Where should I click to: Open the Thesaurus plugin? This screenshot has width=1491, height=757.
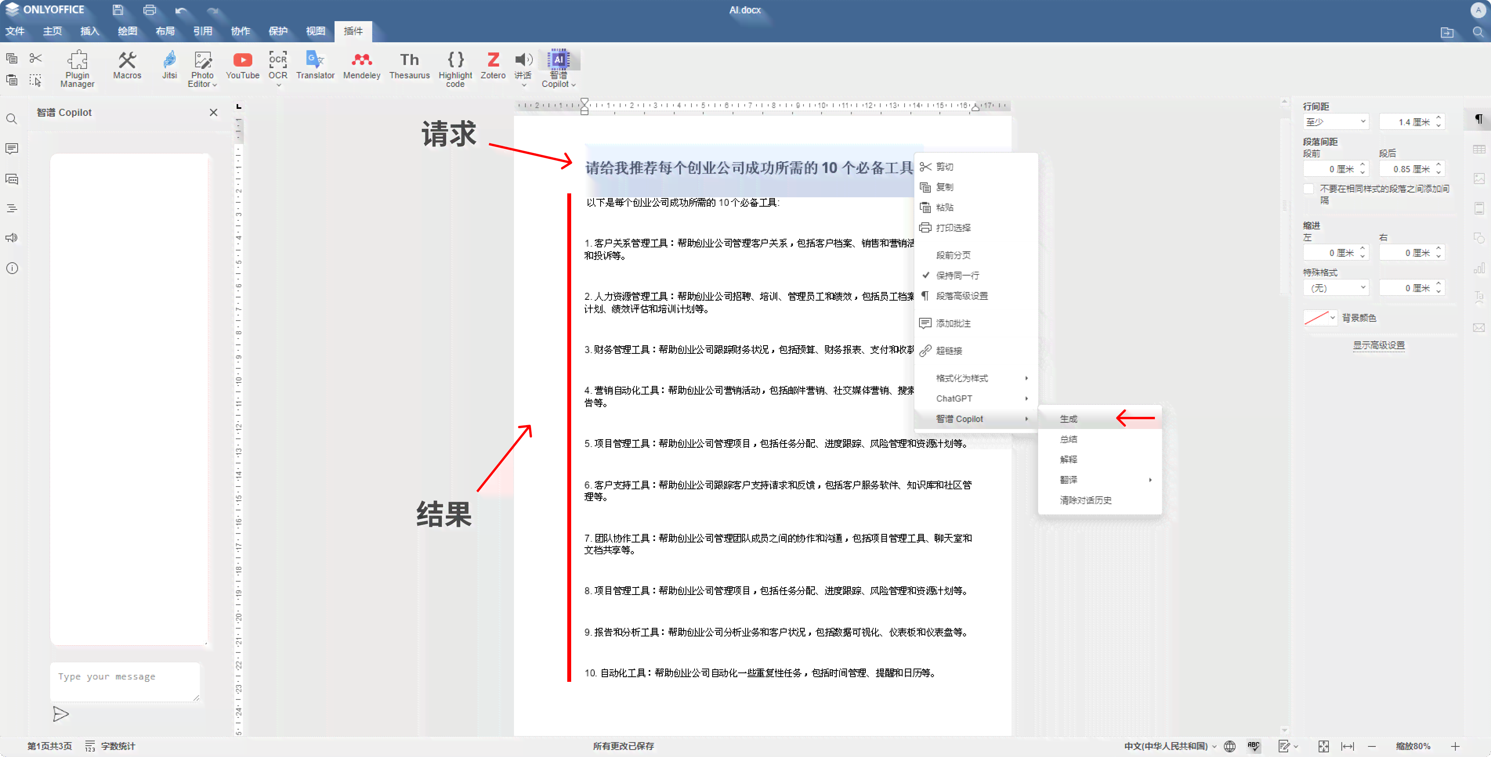[409, 65]
